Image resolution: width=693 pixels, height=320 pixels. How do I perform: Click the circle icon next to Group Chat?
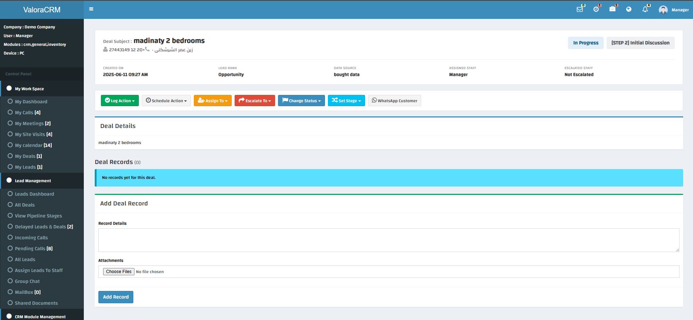[10, 281]
